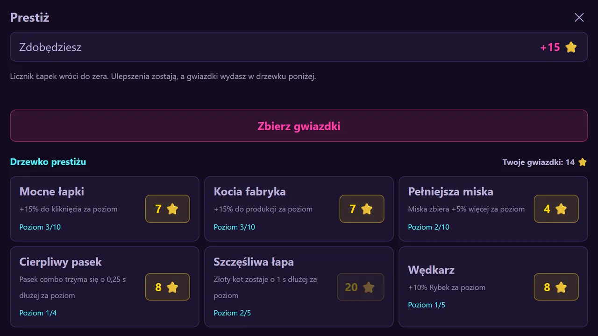
Task: Click Poziom 1/4 under Cierpliwy pasek
Action: (38, 313)
